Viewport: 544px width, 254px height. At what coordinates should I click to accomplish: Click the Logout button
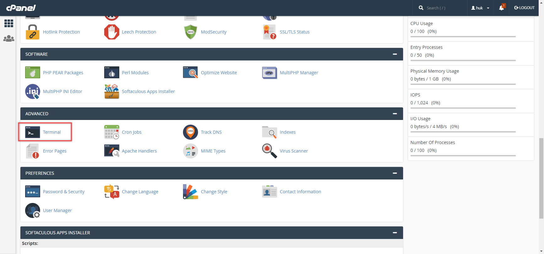(x=524, y=8)
